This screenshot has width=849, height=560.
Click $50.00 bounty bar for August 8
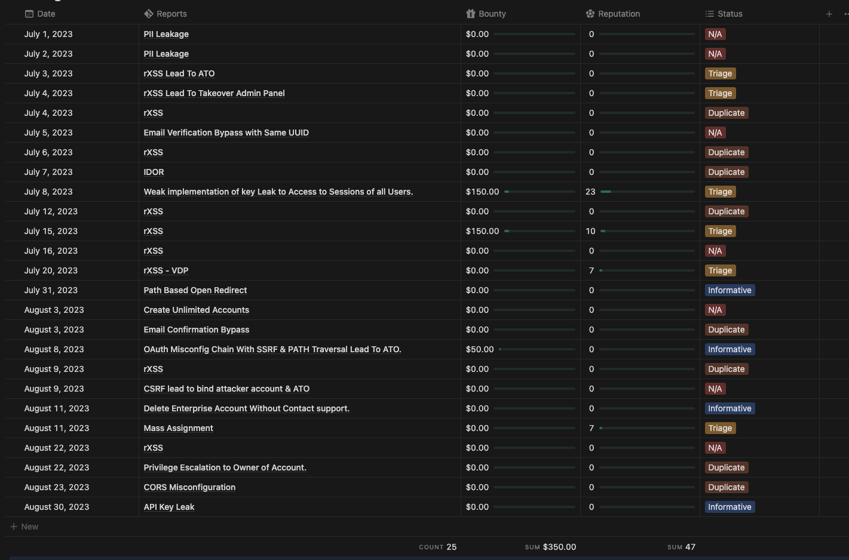click(x=537, y=349)
